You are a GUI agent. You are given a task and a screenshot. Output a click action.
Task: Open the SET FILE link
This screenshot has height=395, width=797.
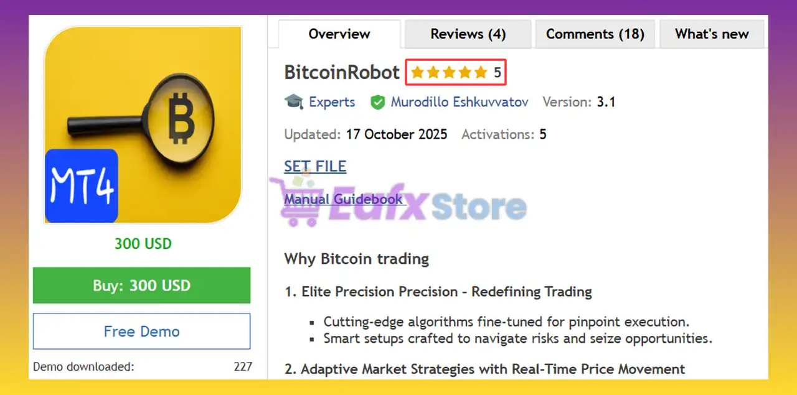point(315,166)
